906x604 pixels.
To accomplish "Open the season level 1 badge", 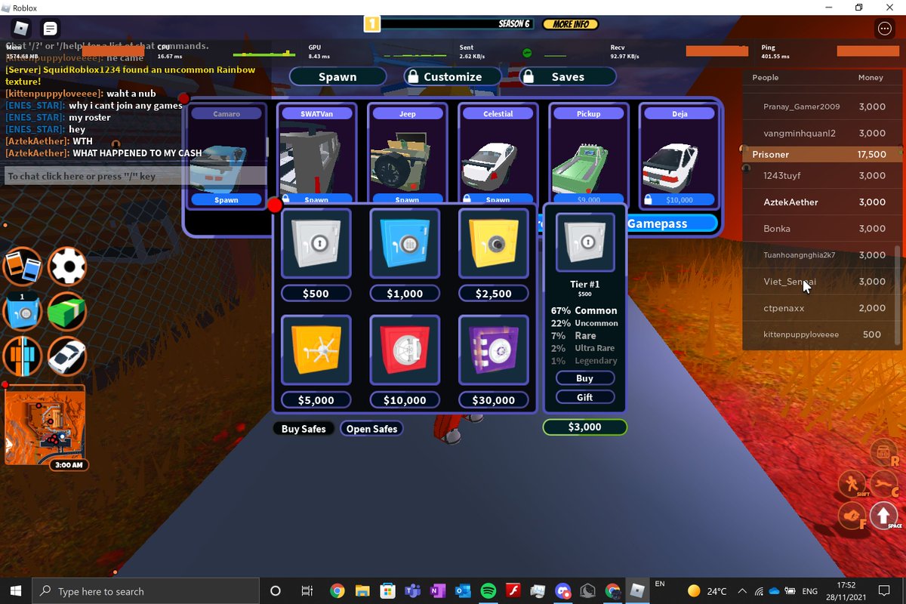I will click(x=371, y=24).
